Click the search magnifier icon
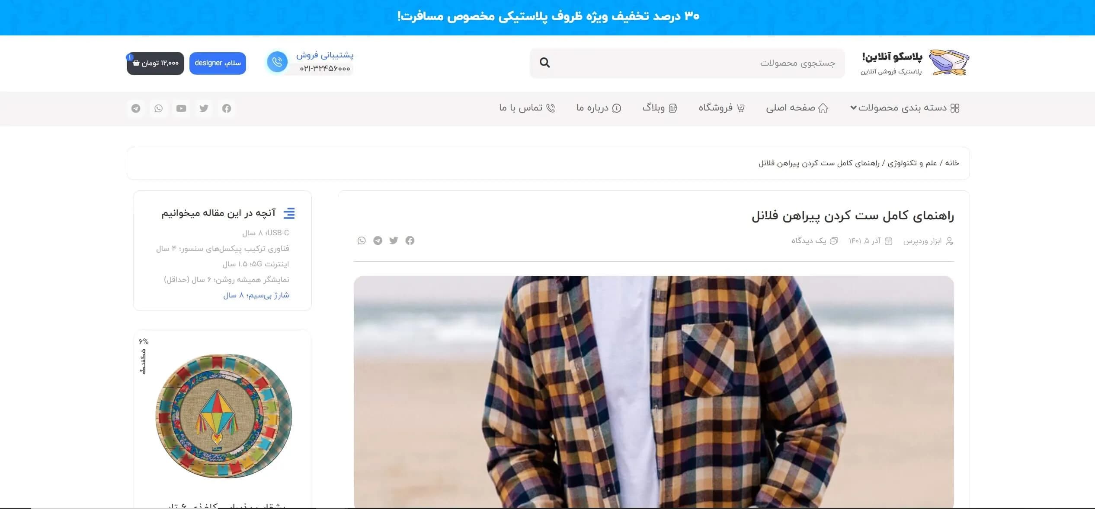Viewport: 1095px width, 509px height. click(x=544, y=63)
